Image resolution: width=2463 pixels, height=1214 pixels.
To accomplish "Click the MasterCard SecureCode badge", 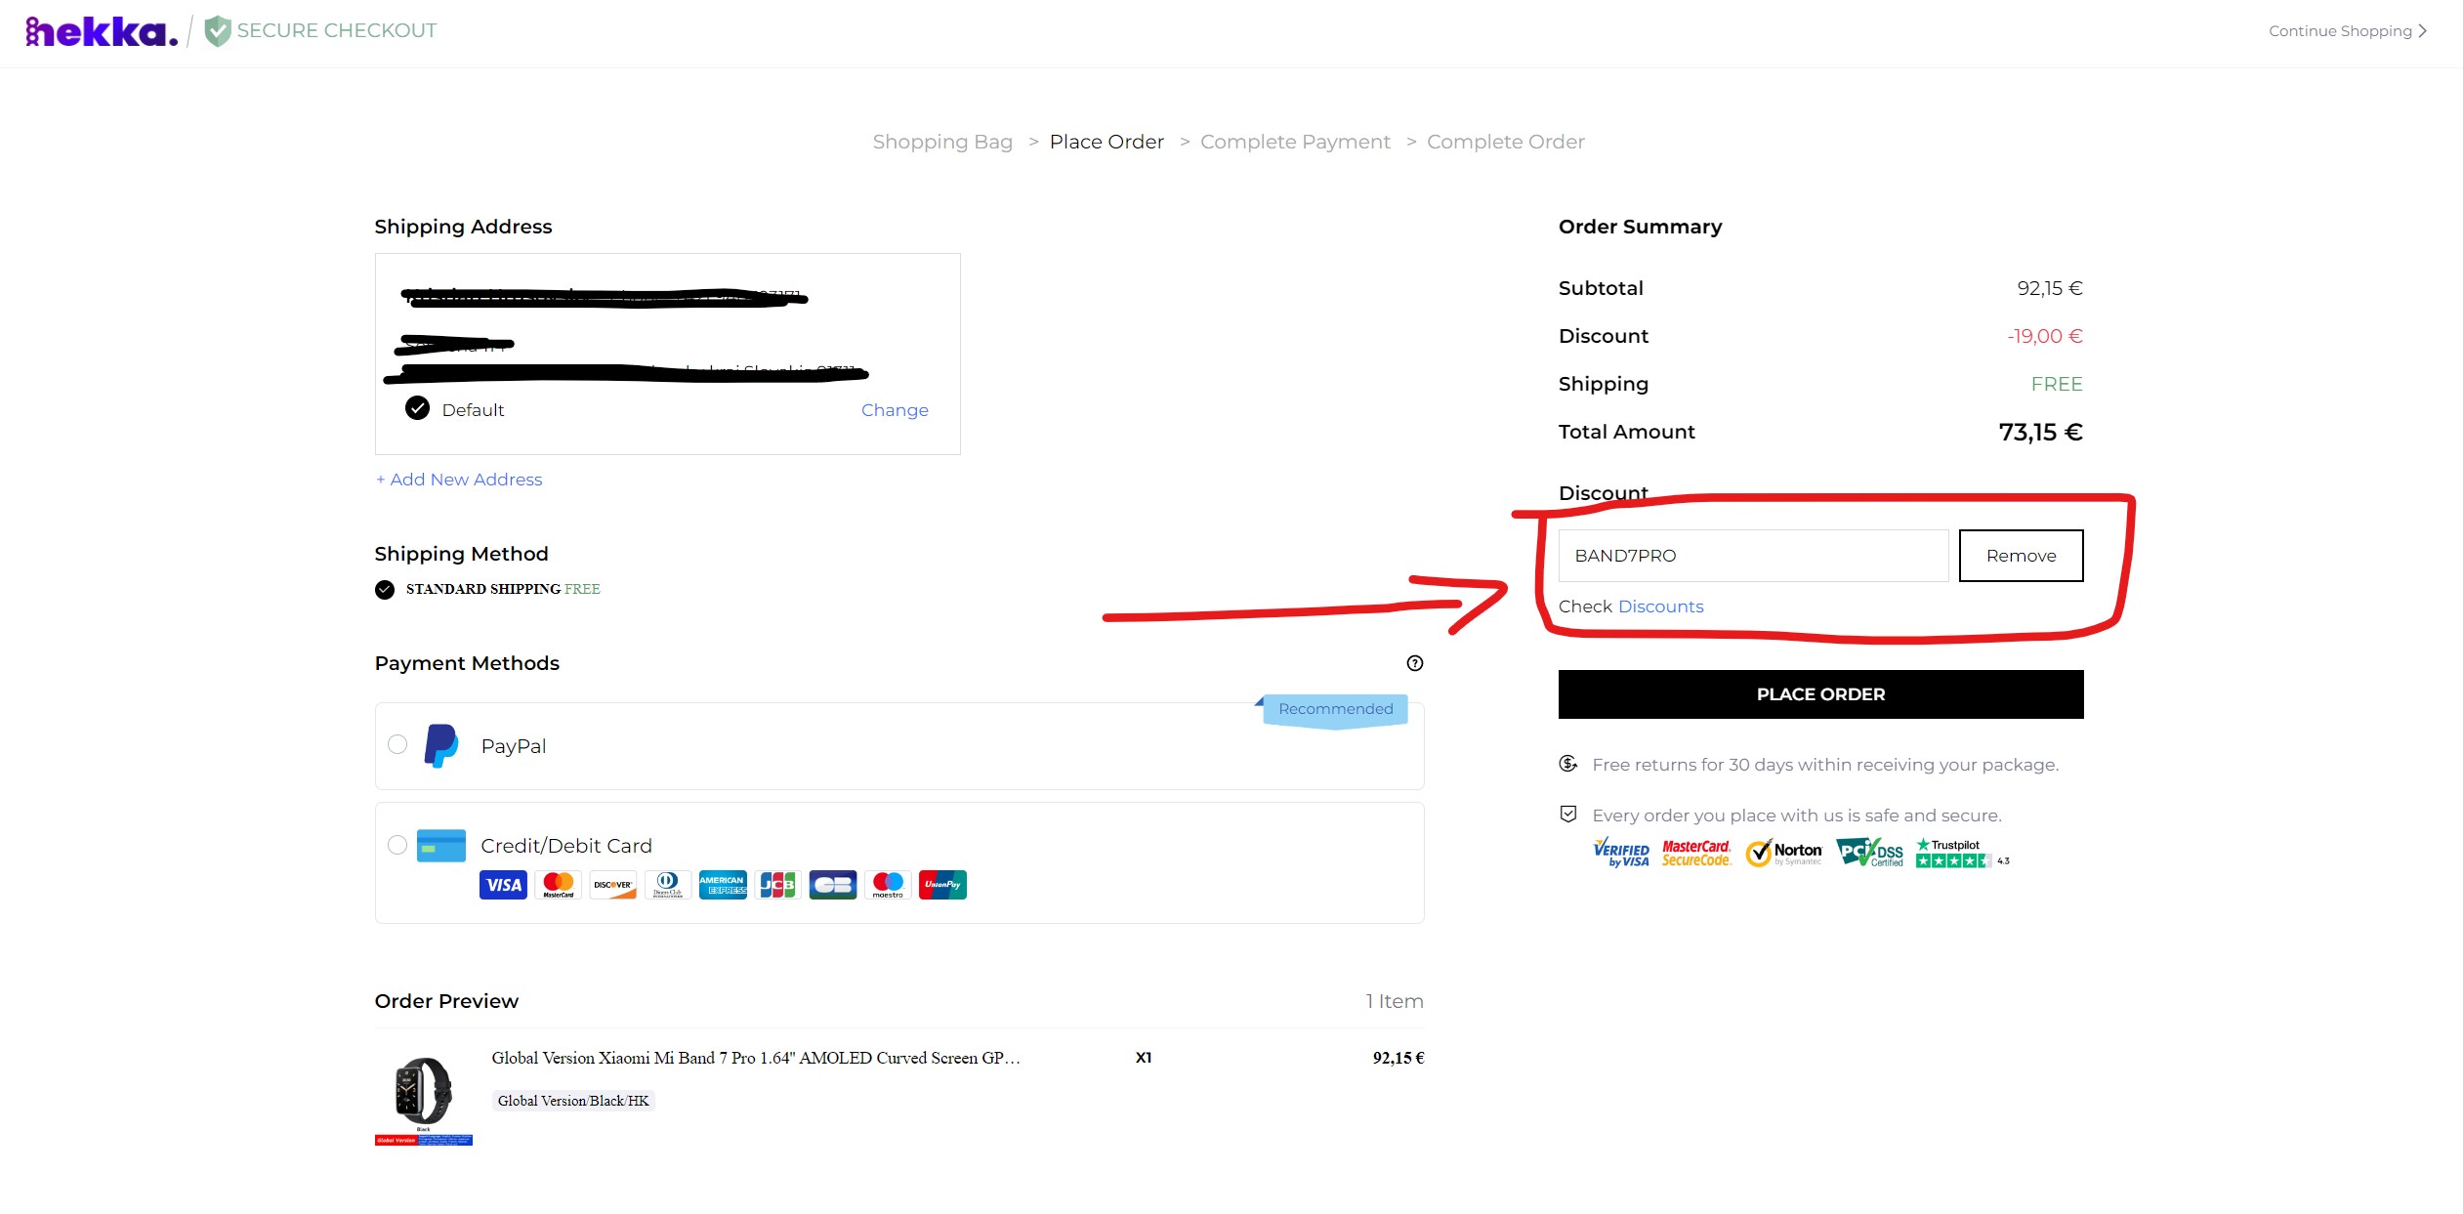I will click(x=1696, y=853).
